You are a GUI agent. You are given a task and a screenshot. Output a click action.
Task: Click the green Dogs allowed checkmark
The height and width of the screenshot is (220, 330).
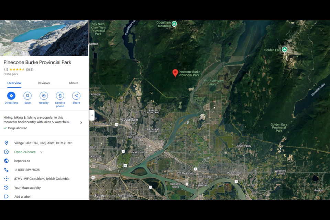[x=5, y=128]
